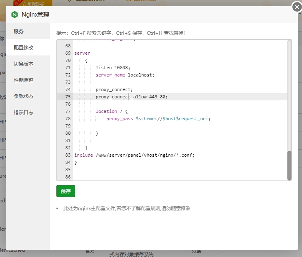Image resolution: width=302 pixels, height=257 pixels.
Task: Close the Nginx management dialog
Action: [x=297, y=7]
